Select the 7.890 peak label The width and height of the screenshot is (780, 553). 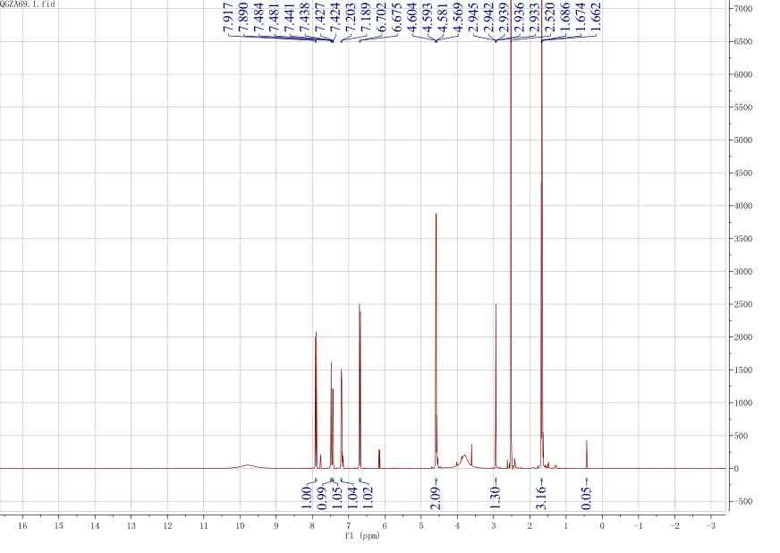coord(244,17)
